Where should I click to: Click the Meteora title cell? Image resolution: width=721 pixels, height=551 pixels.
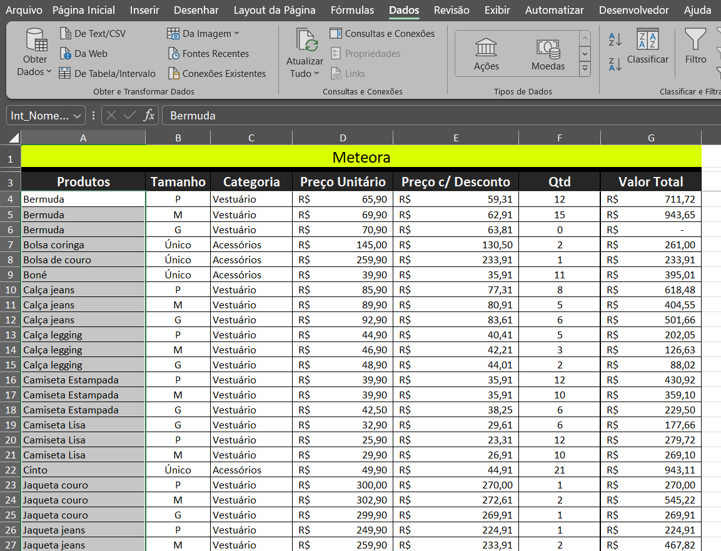click(361, 158)
